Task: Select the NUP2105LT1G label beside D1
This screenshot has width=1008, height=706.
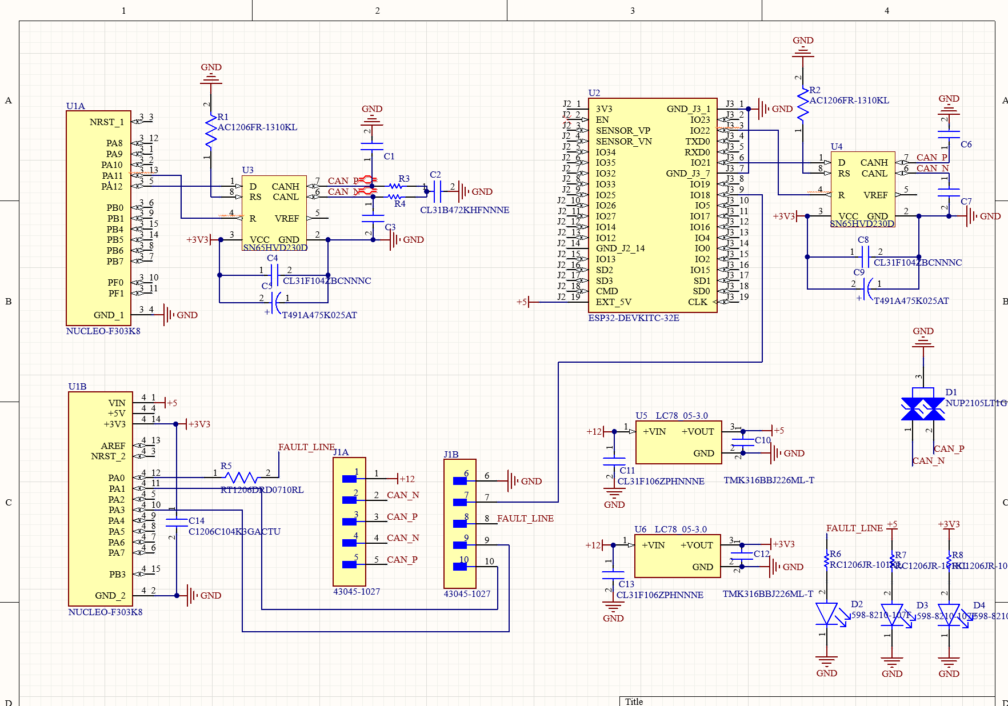Action: click(x=976, y=403)
